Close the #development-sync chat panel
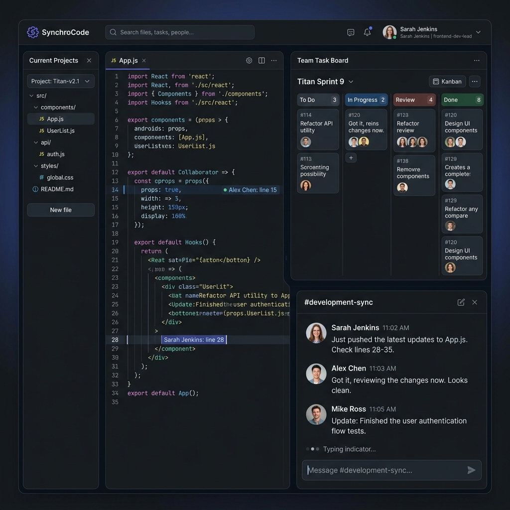The height and width of the screenshot is (510, 510). click(x=475, y=302)
